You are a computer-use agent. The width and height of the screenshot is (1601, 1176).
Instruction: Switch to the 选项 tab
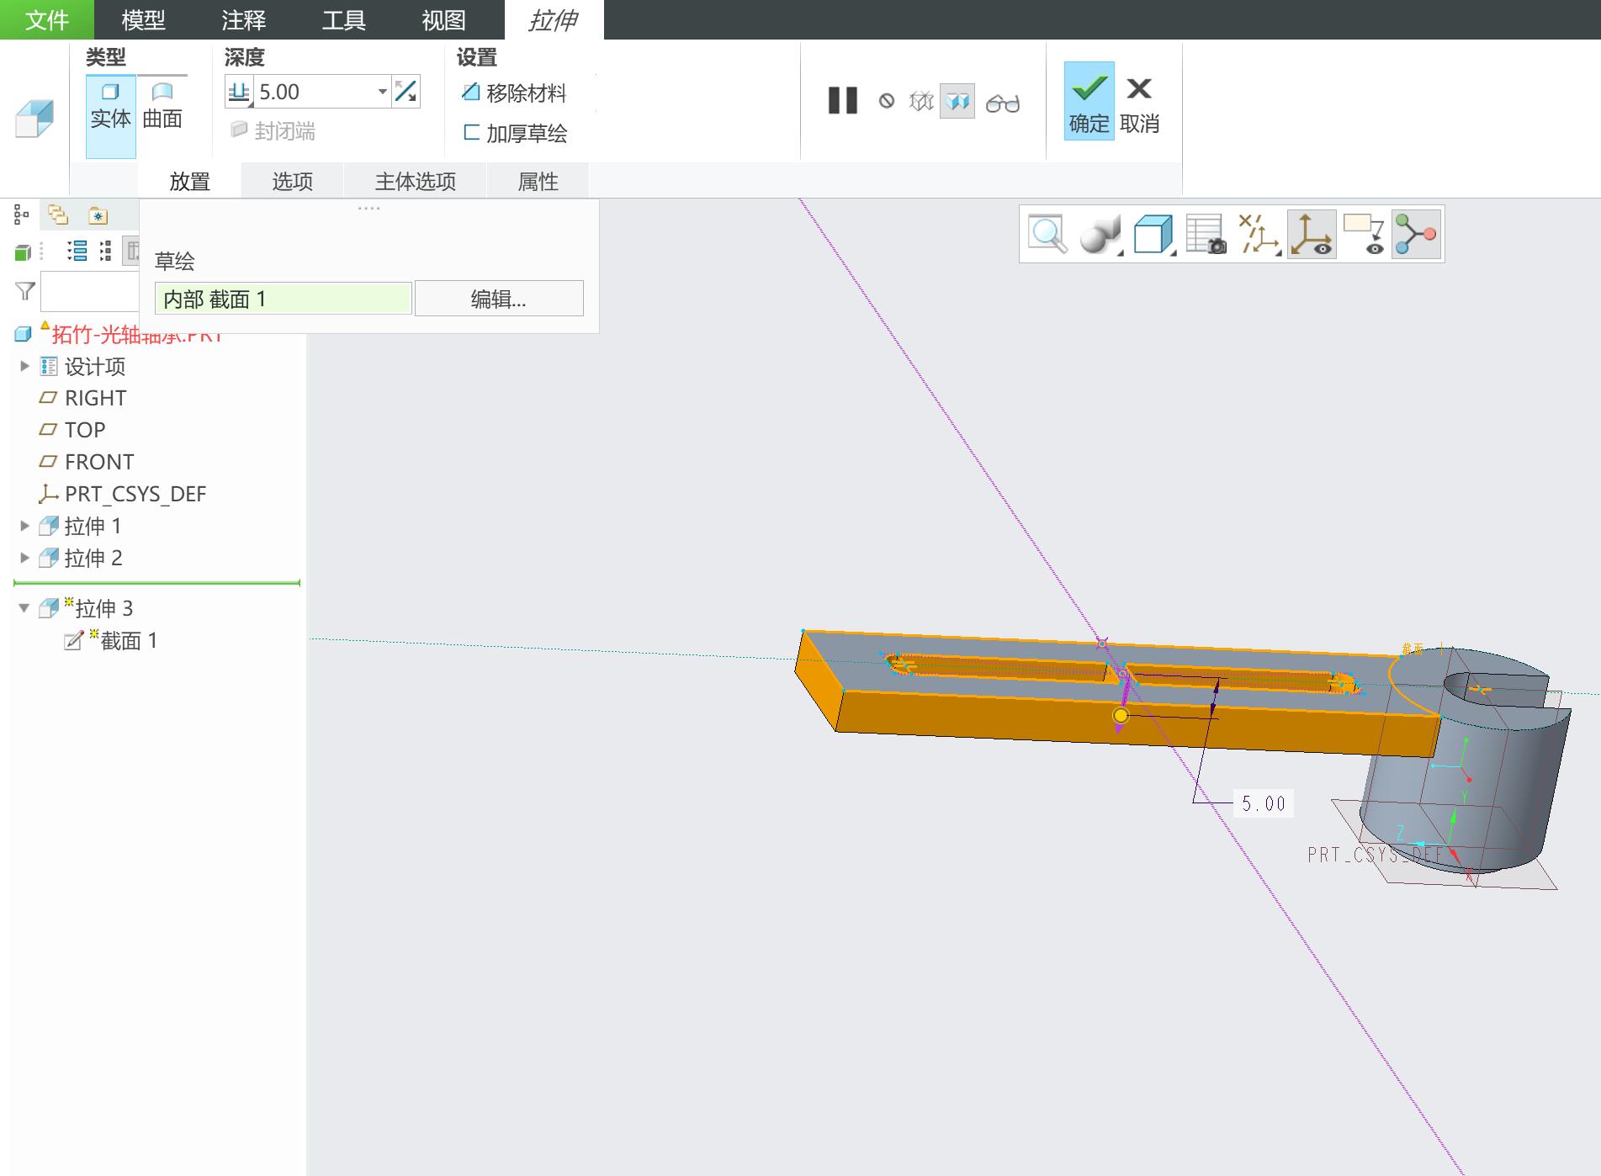(292, 182)
